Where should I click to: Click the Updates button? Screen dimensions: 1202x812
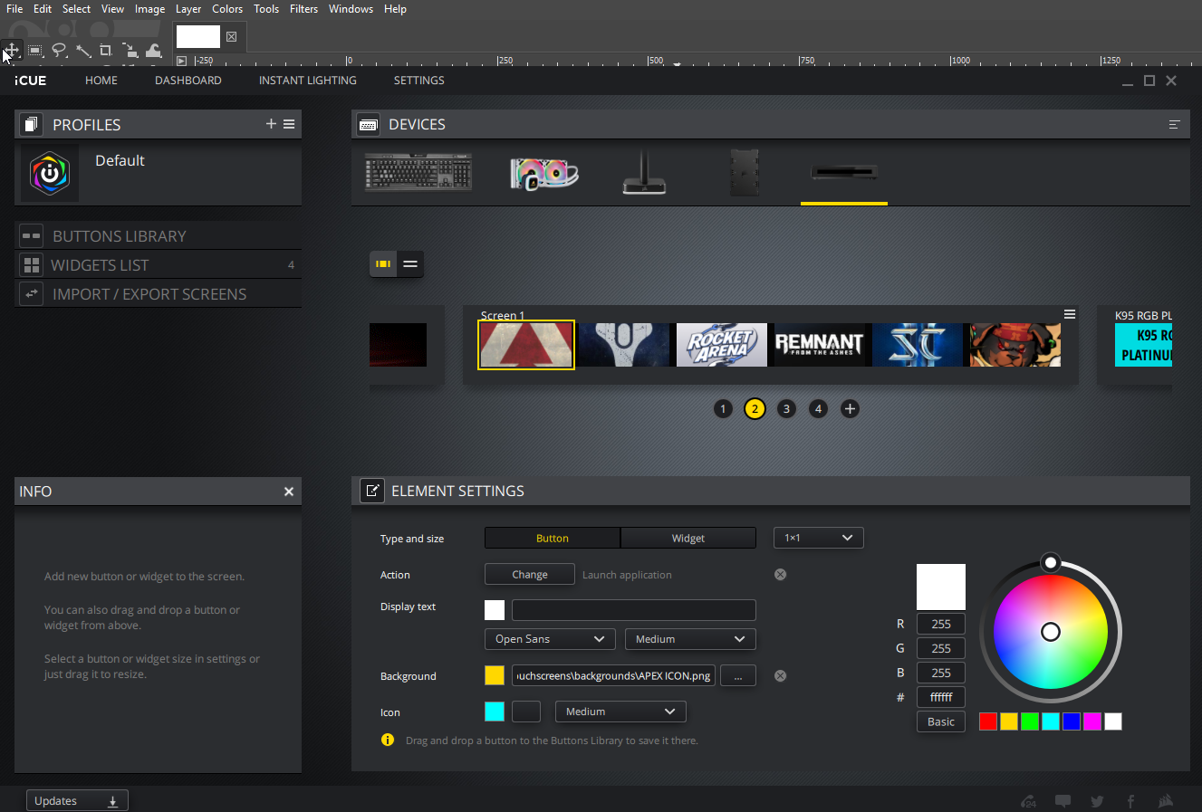(x=76, y=799)
